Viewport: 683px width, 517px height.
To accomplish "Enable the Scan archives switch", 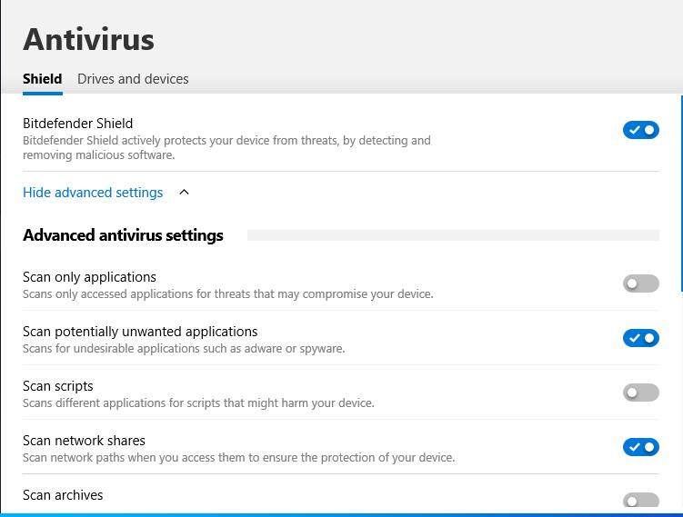I will 640,501.
